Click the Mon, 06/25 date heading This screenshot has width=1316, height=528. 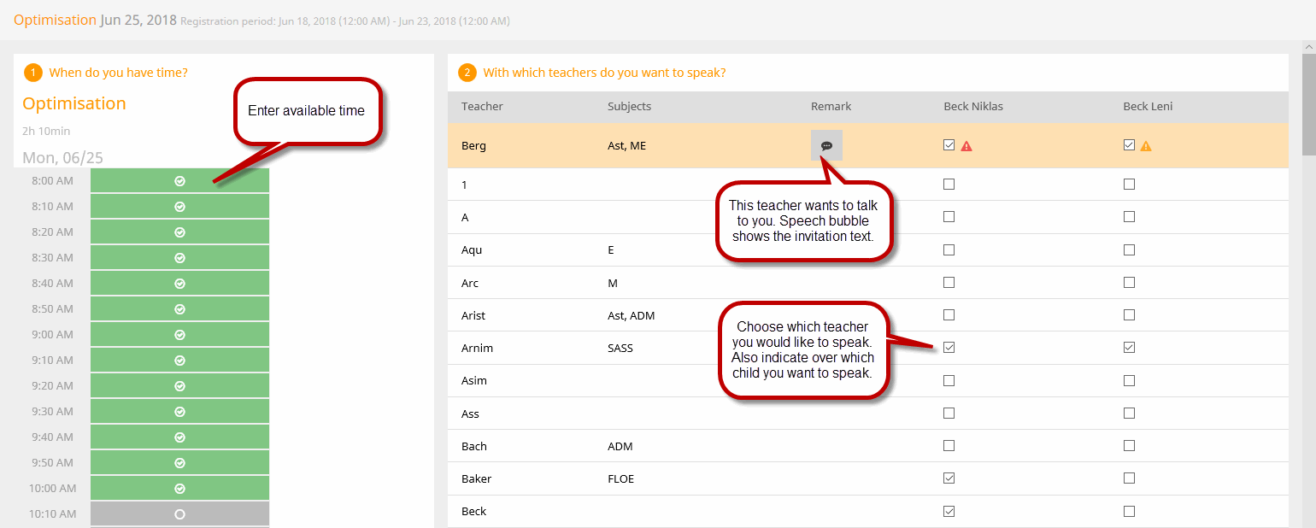click(62, 158)
